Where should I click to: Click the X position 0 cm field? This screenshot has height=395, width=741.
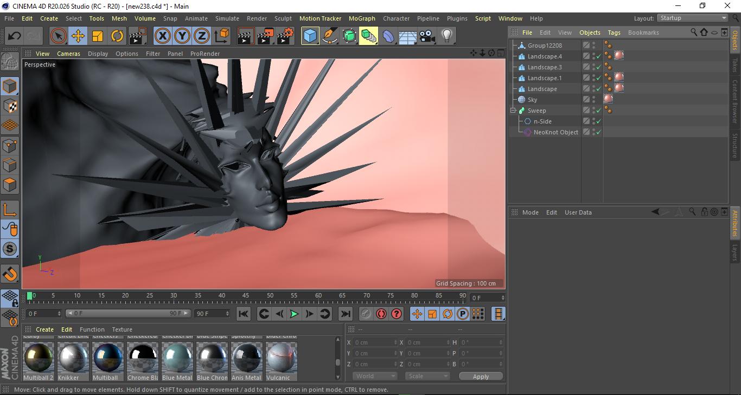[375, 342]
